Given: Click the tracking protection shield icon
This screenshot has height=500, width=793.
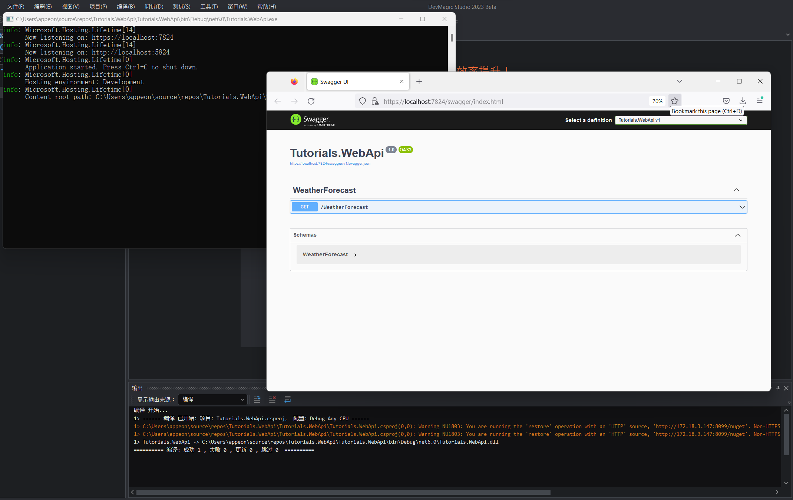Looking at the screenshot, I should coord(363,101).
